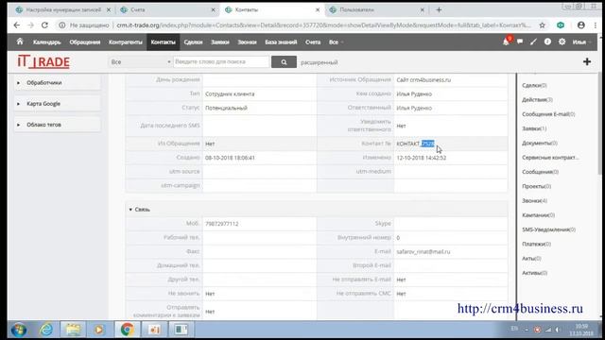
Task: Open the info help icon
Action: coord(547,42)
